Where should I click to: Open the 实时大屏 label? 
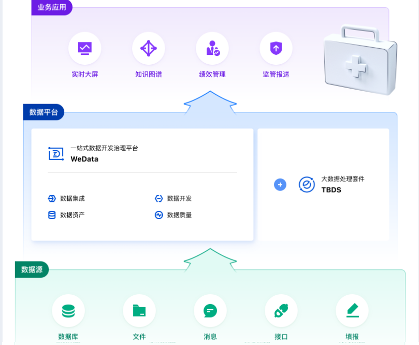[85, 74]
